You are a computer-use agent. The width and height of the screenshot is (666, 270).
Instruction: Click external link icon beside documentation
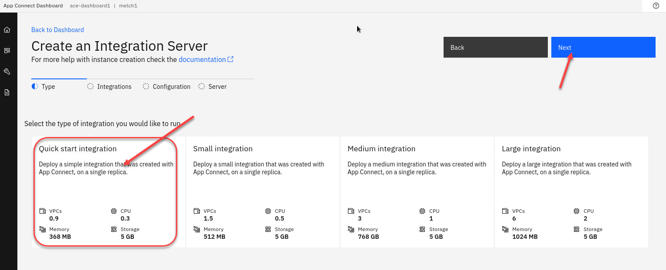click(231, 59)
